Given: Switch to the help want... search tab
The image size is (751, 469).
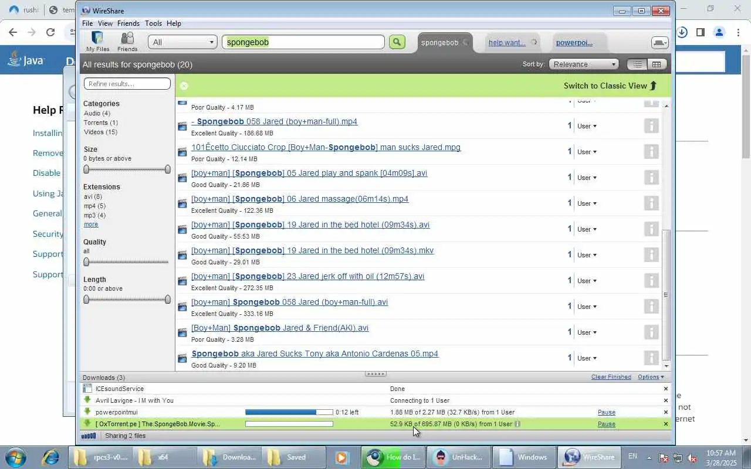Looking at the screenshot, I should (507, 42).
